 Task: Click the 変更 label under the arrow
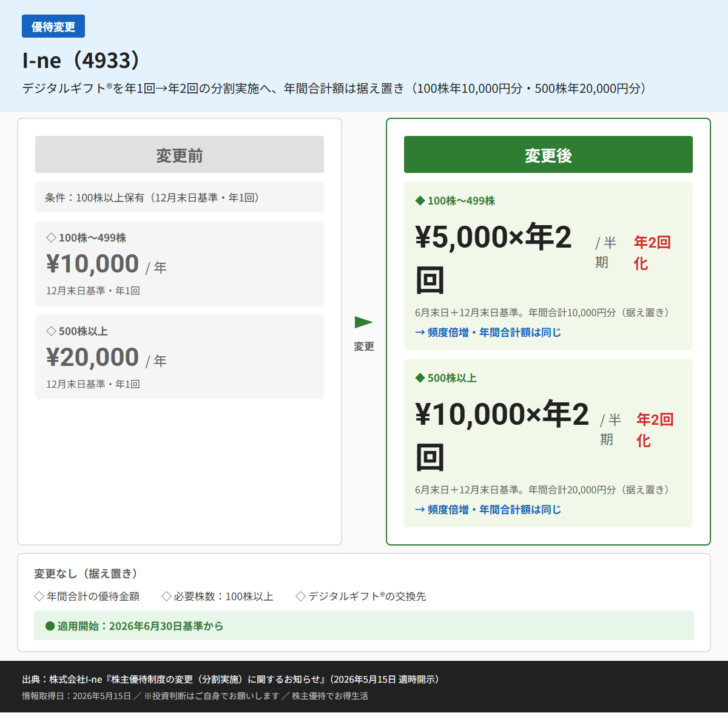(x=364, y=347)
